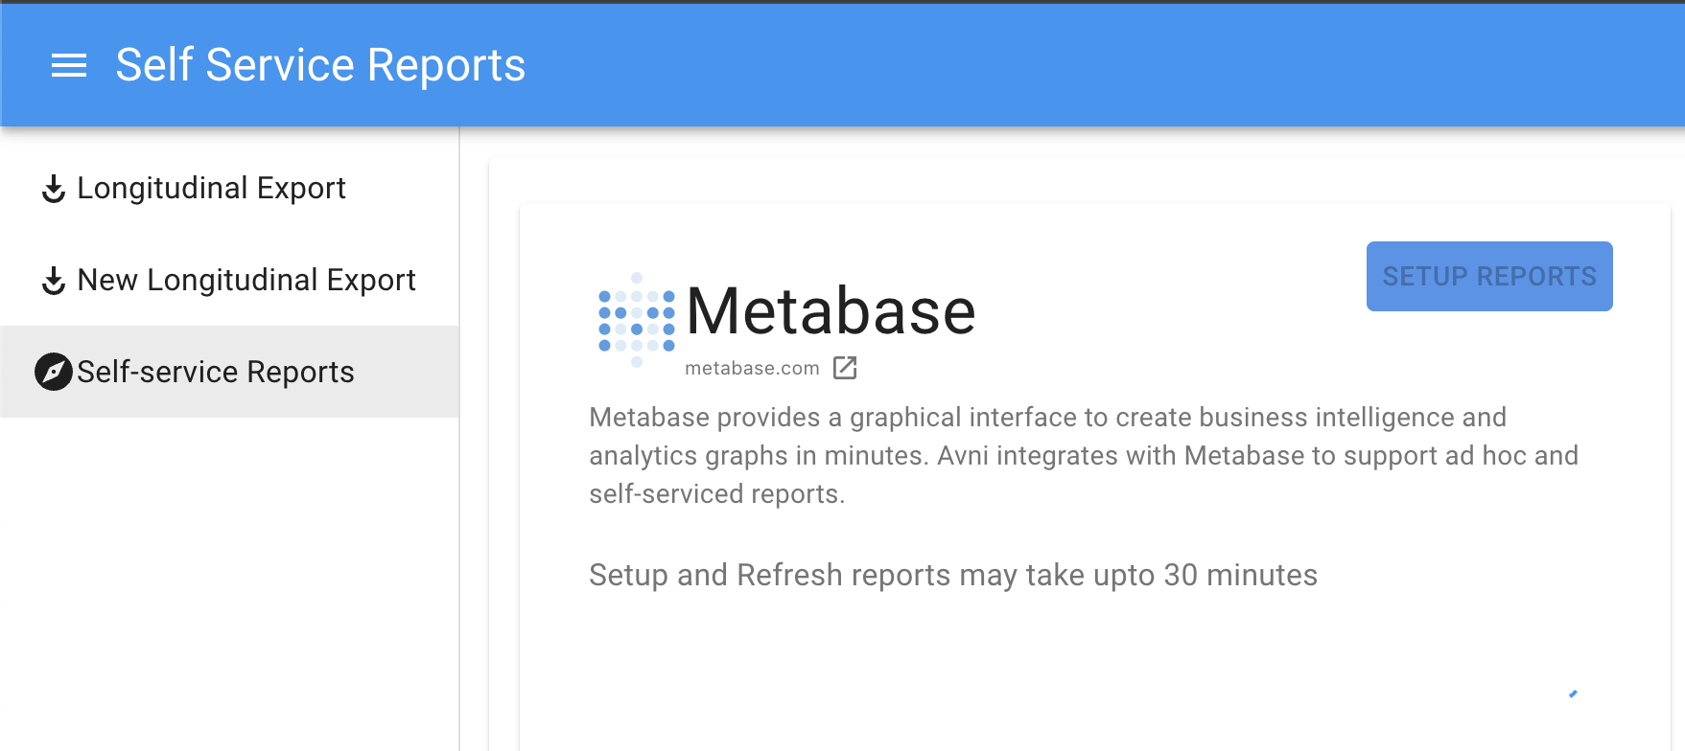Click the empty sidebar area below Self-service Reports
Image resolution: width=1685 pixels, height=751 pixels.
click(x=229, y=584)
